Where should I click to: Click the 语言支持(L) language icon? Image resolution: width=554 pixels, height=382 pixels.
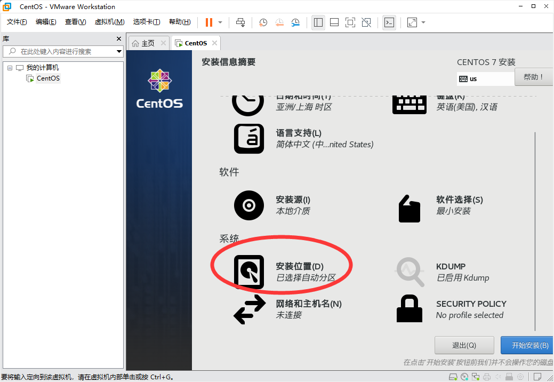pyautogui.click(x=248, y=139)
